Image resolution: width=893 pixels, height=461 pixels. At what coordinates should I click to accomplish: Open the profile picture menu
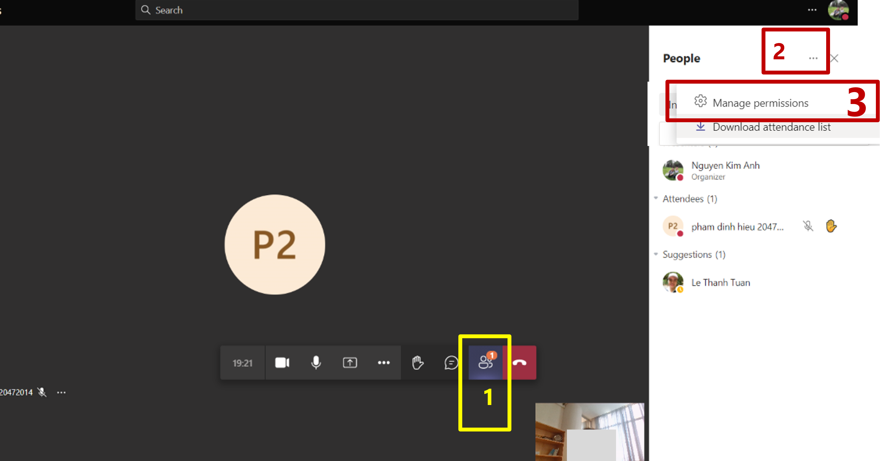(838, 10)
